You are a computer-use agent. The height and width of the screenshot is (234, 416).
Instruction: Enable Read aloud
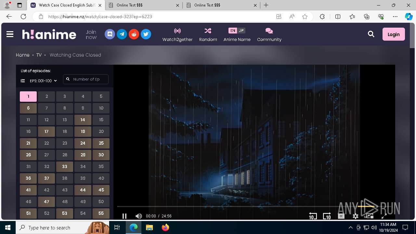pos(292,17)
